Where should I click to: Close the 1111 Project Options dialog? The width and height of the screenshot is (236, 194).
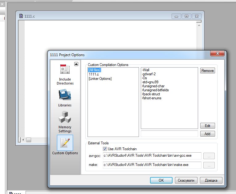click(217, 53)
